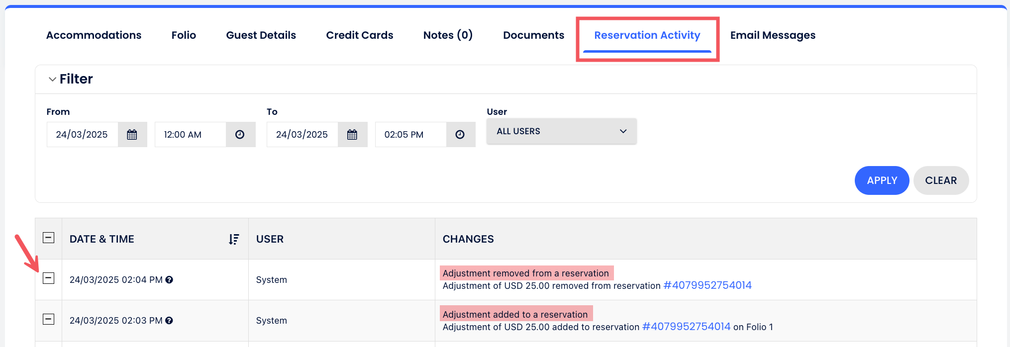Click the To time input field

tap(410, 135)
